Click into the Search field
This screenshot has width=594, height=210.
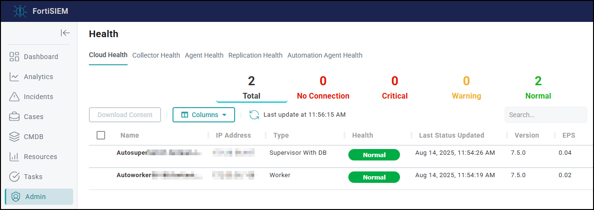[x=545, y=115]
